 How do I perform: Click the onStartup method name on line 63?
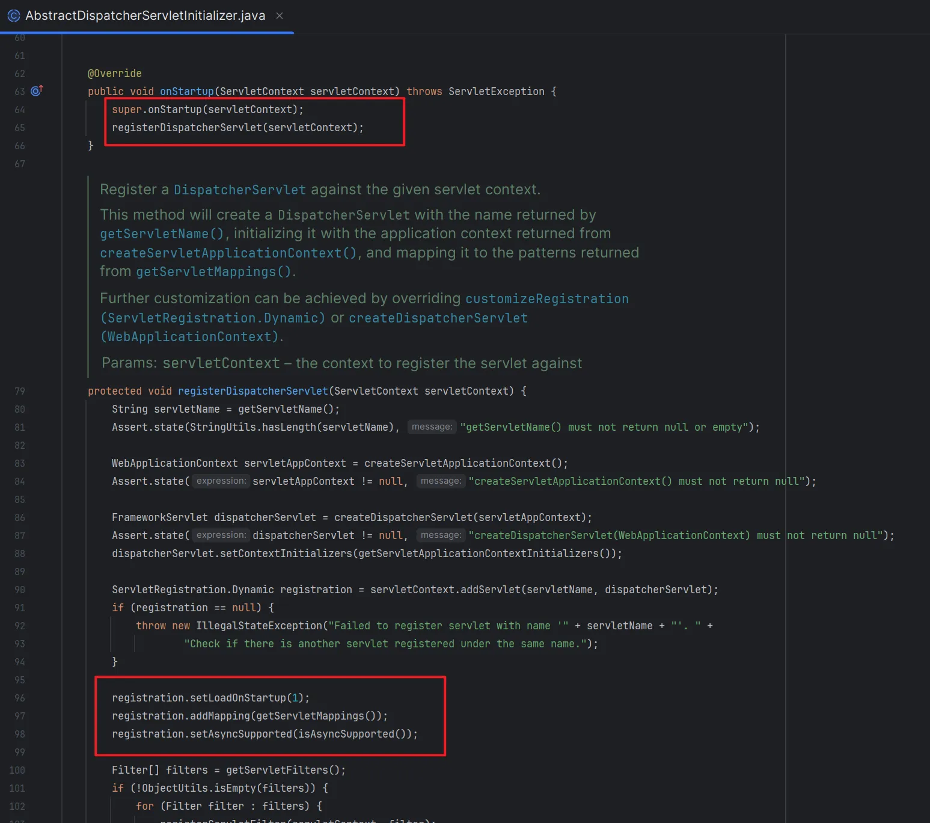point(186,91)
